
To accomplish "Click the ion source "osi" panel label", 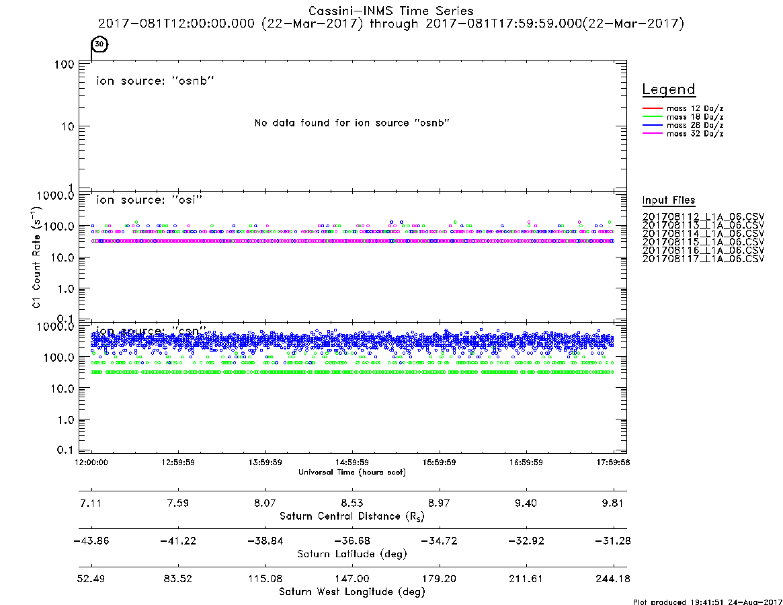I will tap(149, 200).
